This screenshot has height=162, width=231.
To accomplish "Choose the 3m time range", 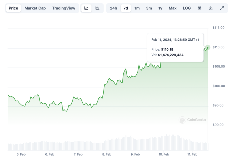I will 149,8.
